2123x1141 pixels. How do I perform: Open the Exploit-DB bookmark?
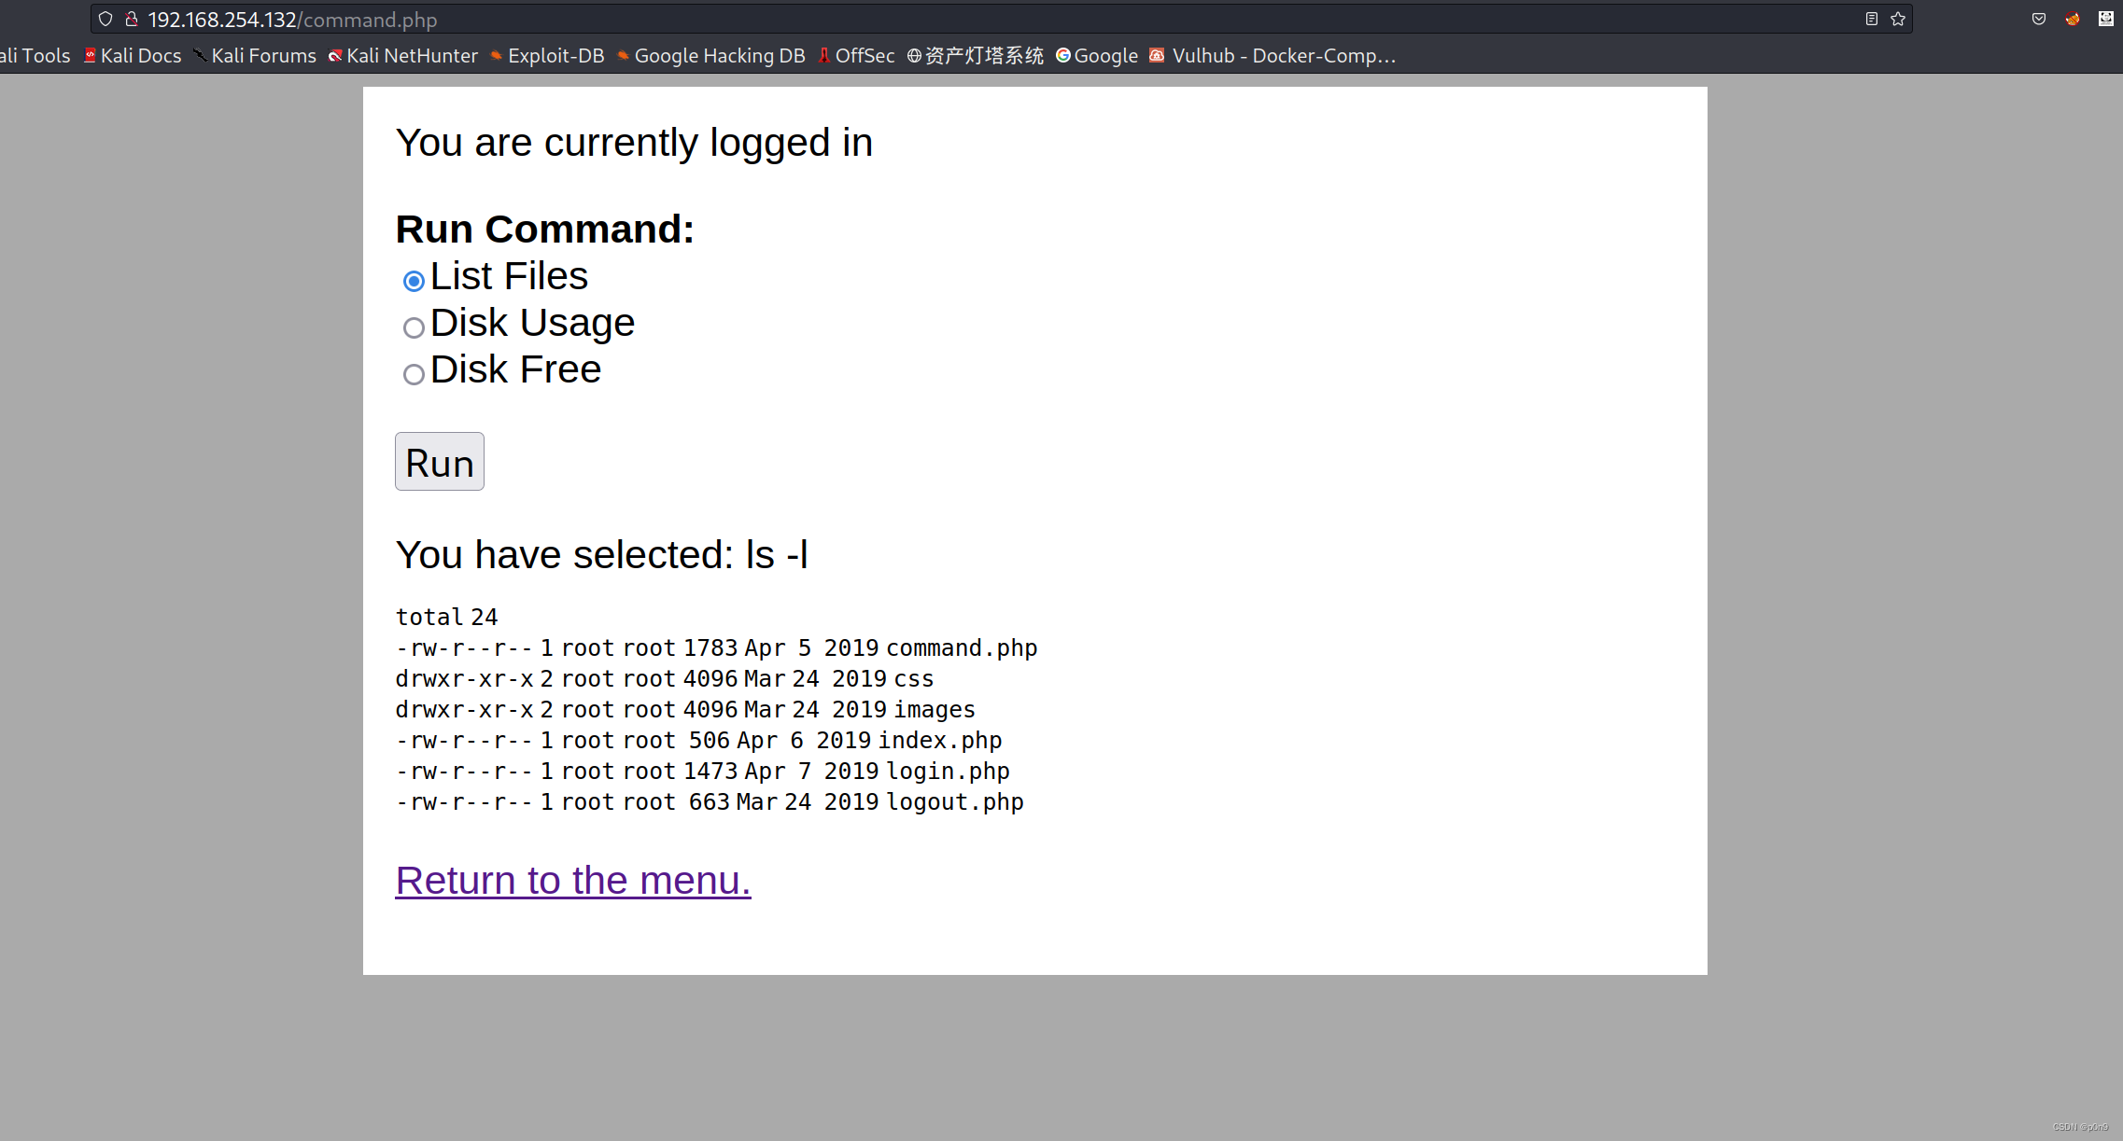(x=547, y=56)
